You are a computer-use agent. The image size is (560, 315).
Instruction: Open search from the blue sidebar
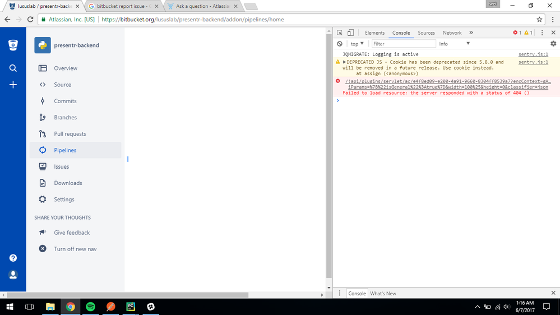(13, 68)
